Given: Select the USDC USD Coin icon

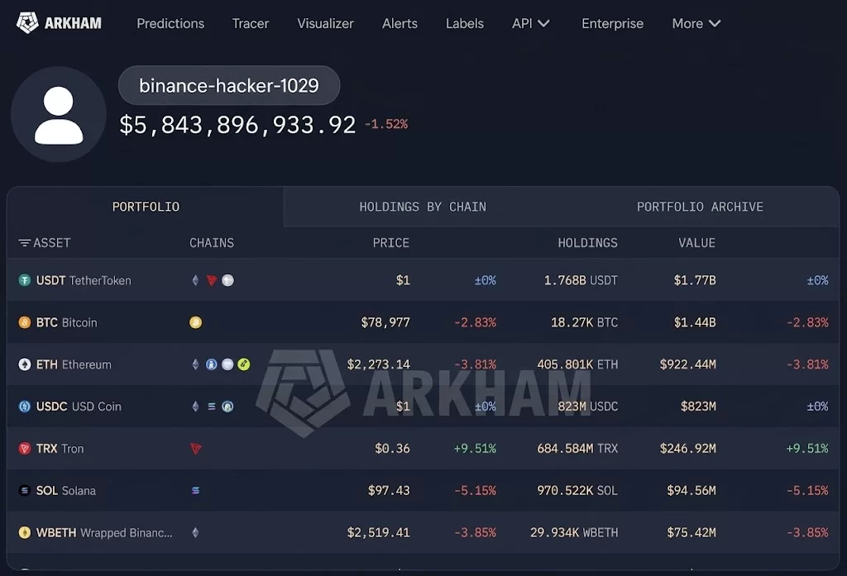Looking at the screenshot, I should [x=24, y=407].
